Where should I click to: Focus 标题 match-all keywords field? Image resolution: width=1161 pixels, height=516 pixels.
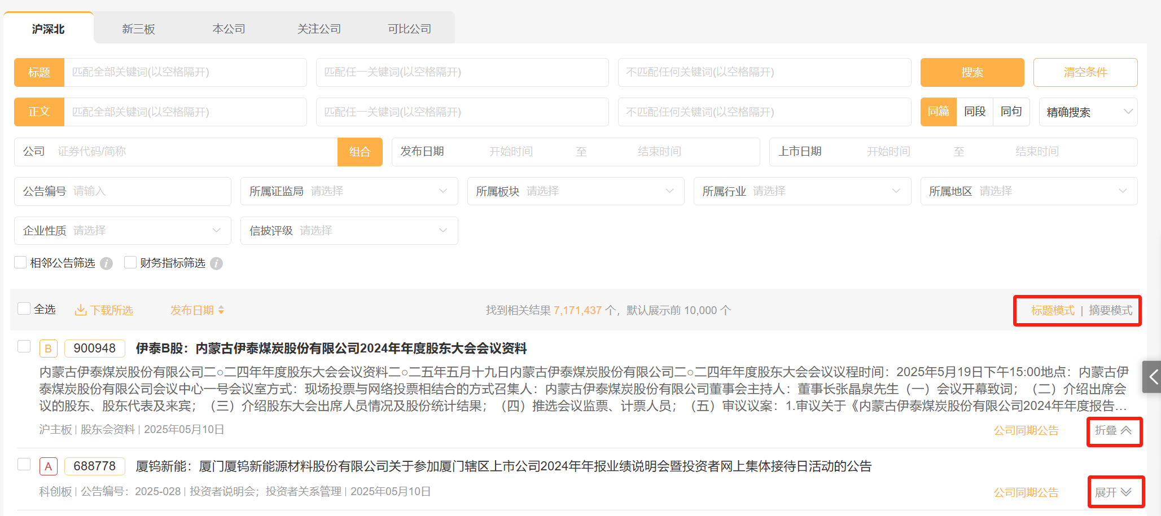185,72
